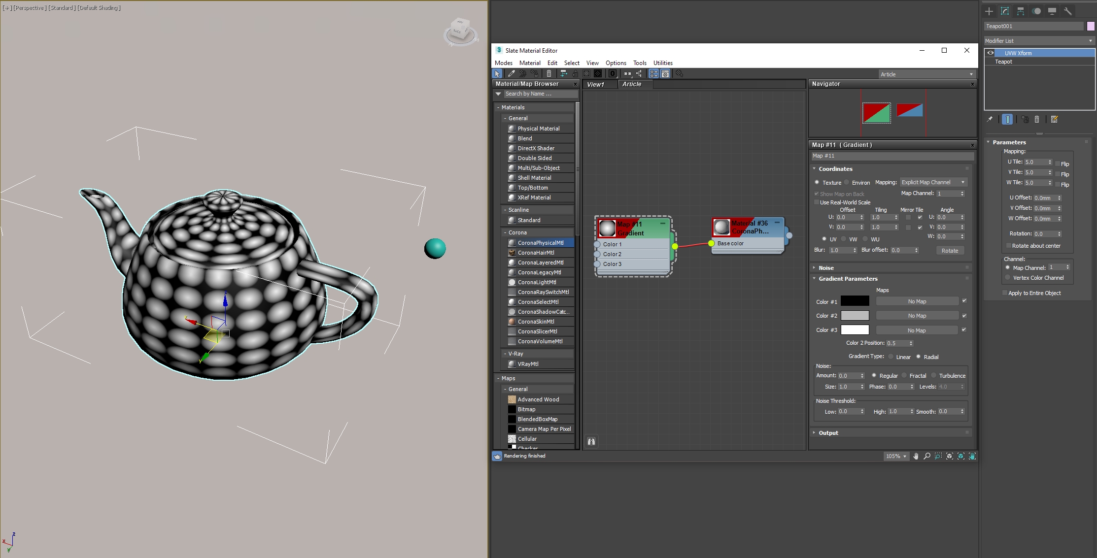Toggle the parameter editor panel icon
This screenshot has width=1097, height=558.
(665, 74)
